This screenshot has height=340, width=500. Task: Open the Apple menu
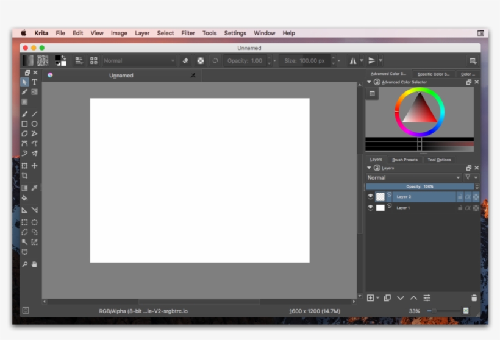click(24, 33)
